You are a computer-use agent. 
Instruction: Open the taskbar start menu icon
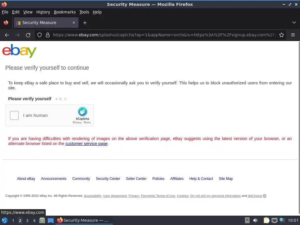5,220
